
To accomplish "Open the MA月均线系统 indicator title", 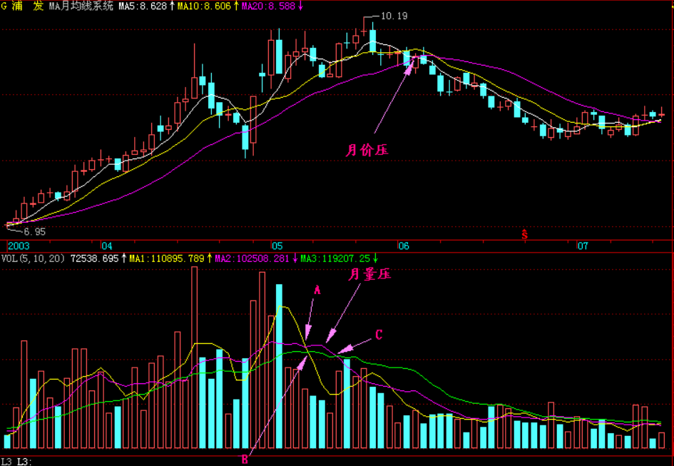I will point(81,6).
